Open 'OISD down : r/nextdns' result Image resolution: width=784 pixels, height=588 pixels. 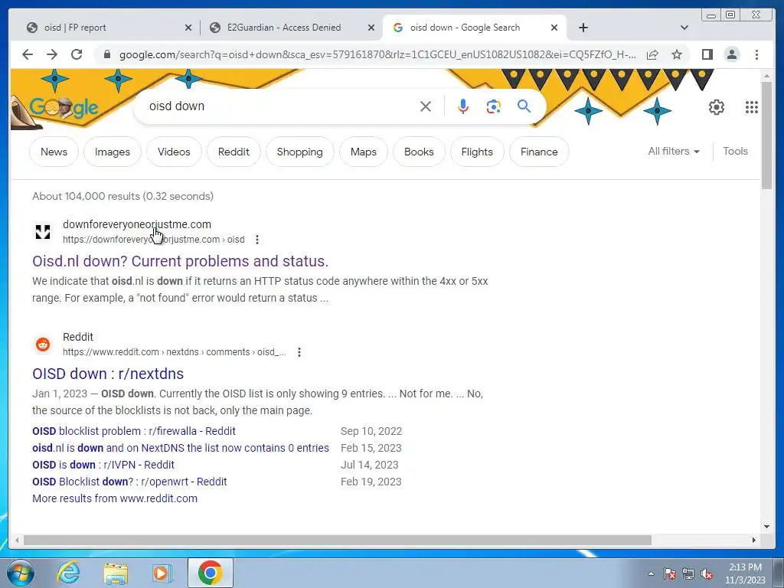pyautogui.click(x=108, y=374)
